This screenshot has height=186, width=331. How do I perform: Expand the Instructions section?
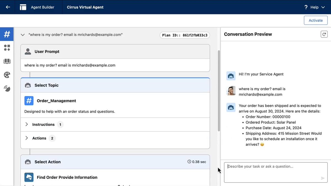coord(27,125)
